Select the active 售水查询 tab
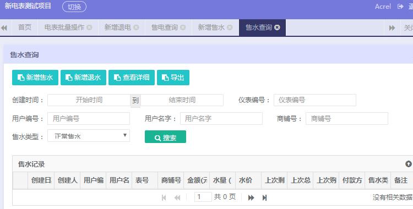This screenshot has height=209, width=413. click(259, 28)
